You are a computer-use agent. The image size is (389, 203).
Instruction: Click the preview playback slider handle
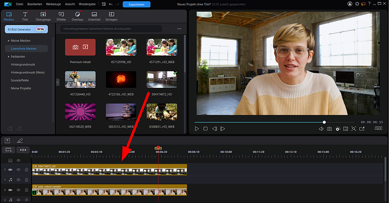324,122
